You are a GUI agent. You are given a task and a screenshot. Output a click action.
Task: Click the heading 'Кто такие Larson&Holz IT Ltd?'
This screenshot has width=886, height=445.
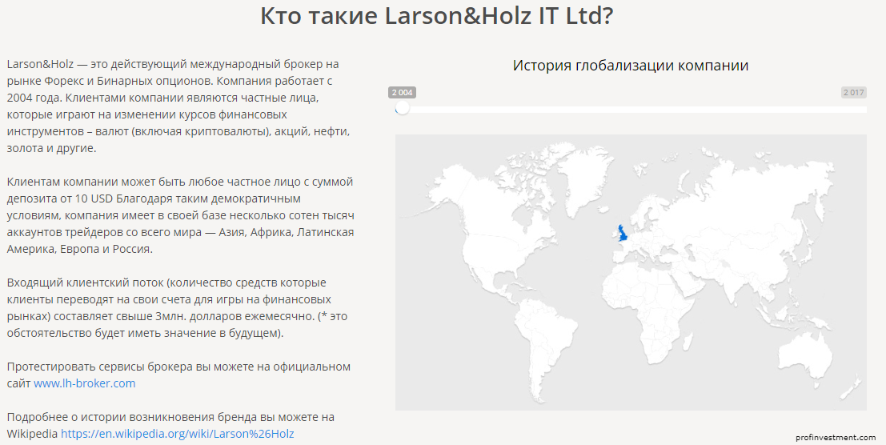point(436,16)
